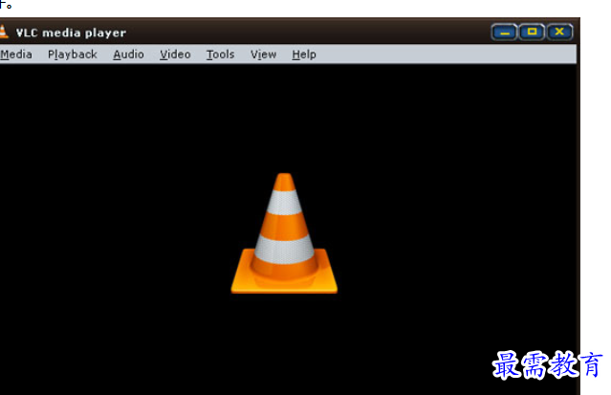Open the Playback menu
This screenshot has height=395, width=611.
point(73,55)
